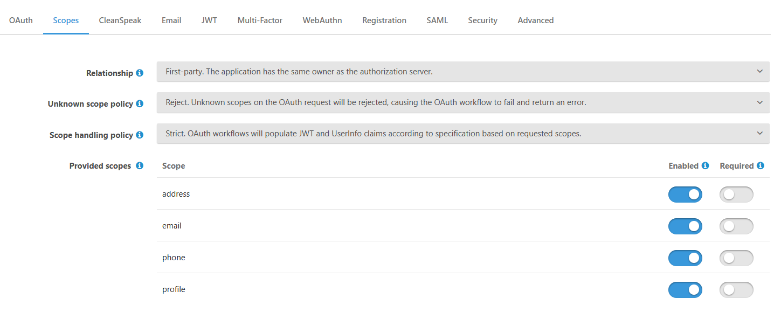Go to the Multi-Factor tab
Image resolution: width=774 pixels, height=326 pixels.
click(x=260, y=20)
